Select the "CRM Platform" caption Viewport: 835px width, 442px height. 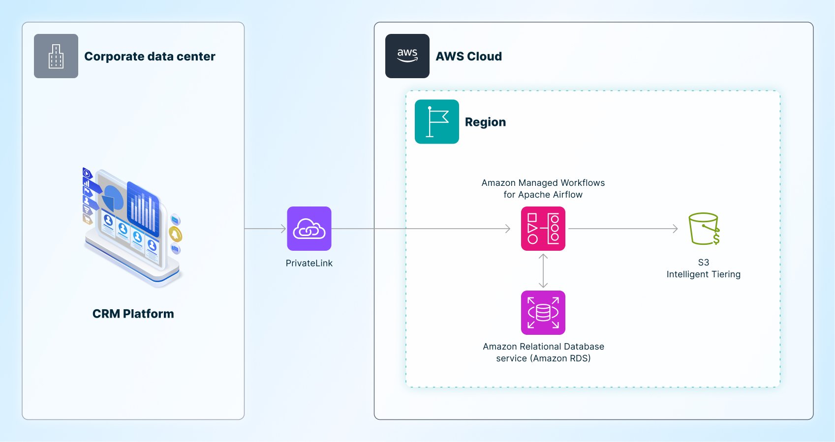pyautogui.click(x=133, y=314)
